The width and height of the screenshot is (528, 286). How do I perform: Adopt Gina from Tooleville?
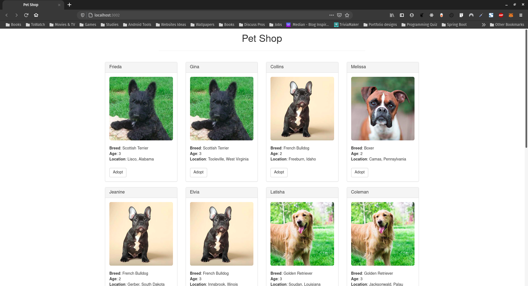(198, 172)
